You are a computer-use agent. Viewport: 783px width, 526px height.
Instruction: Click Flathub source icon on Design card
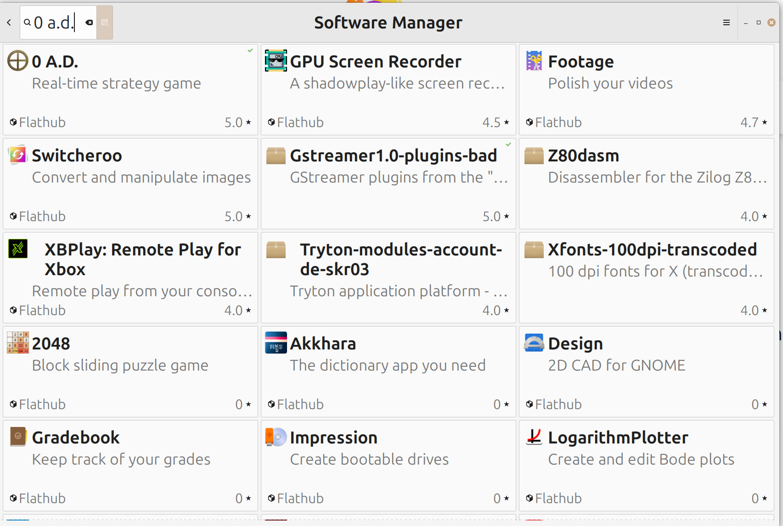[x=530, y=404]
